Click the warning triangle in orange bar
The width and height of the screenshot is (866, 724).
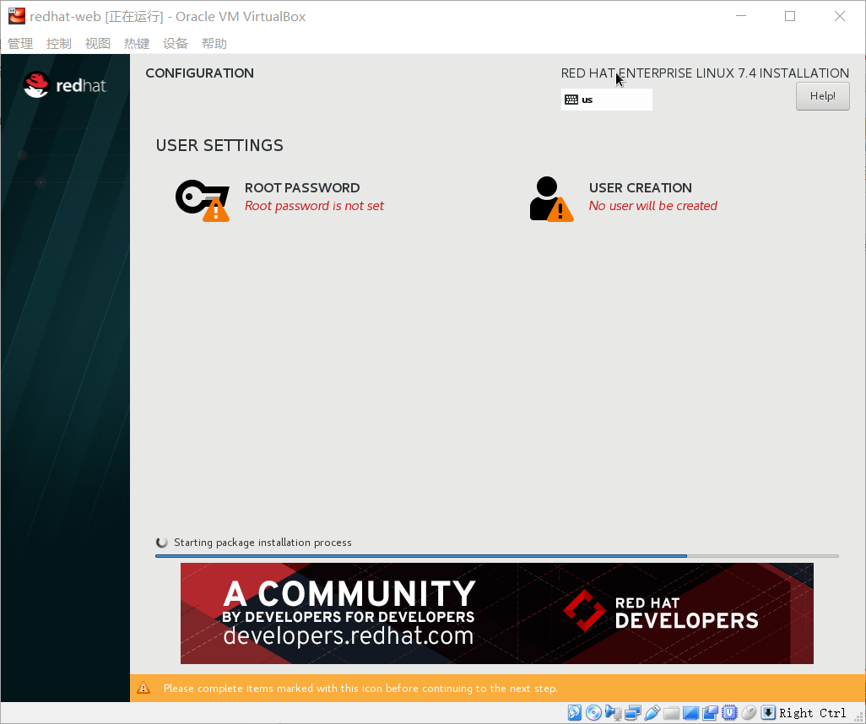point(143,688)
